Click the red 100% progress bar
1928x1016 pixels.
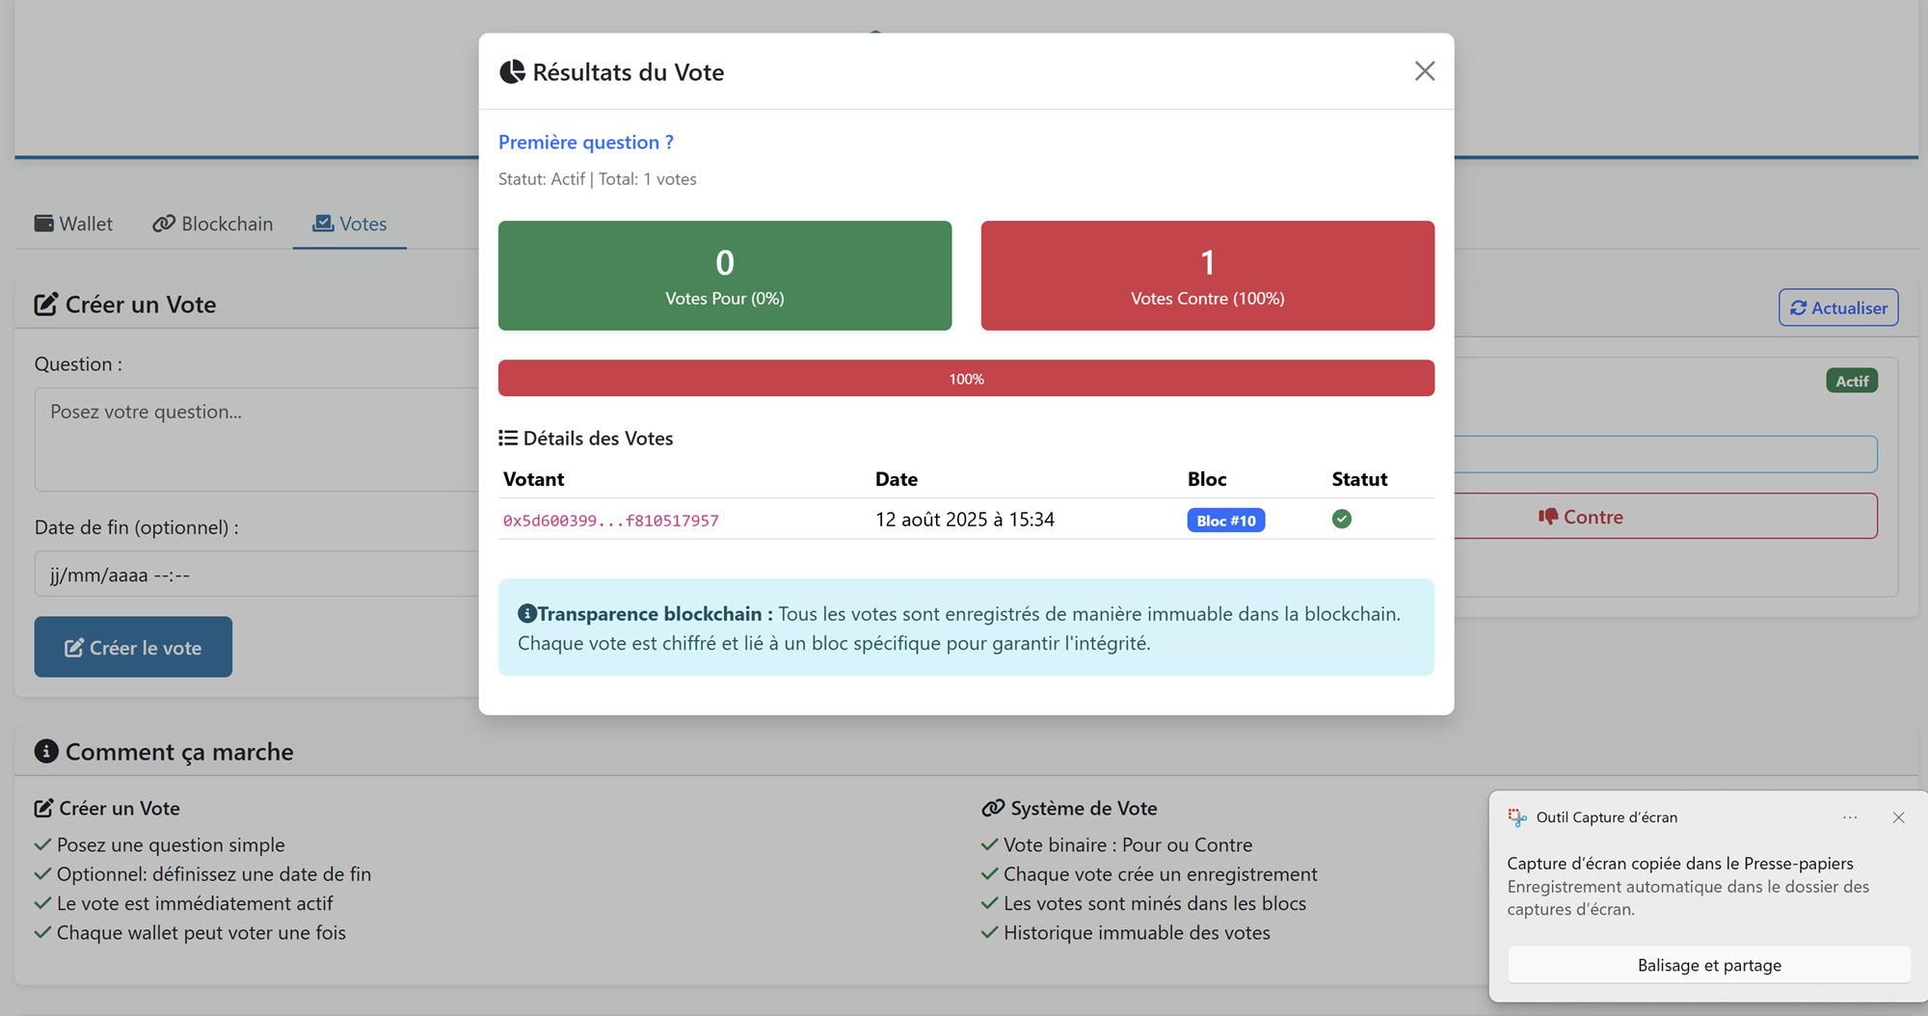tap(965, 378)
